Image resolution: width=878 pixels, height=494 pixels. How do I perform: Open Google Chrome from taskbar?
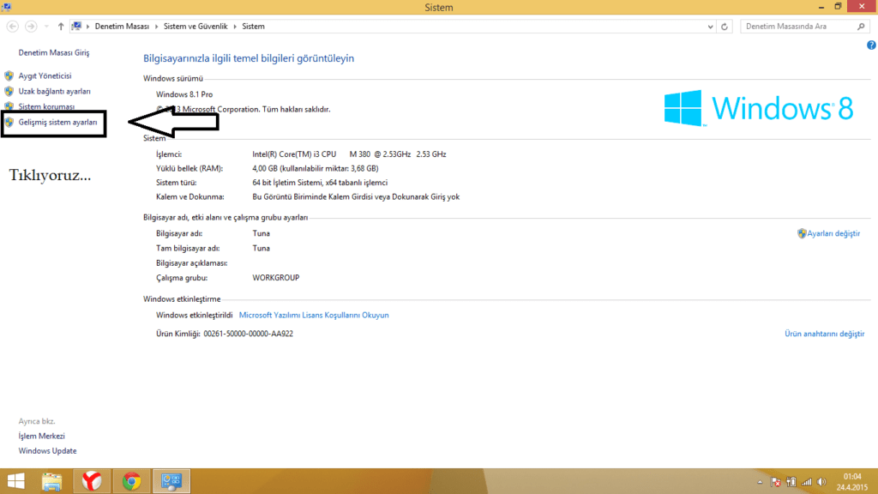131,481
